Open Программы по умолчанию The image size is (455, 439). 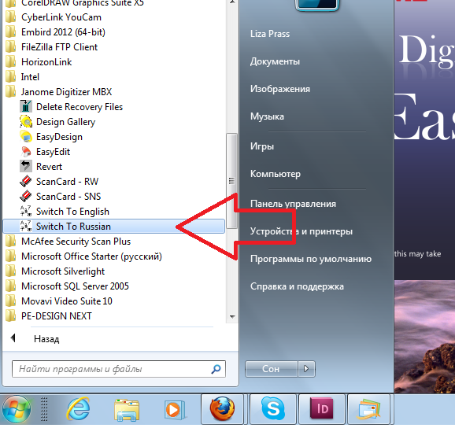tap(311, 259)
